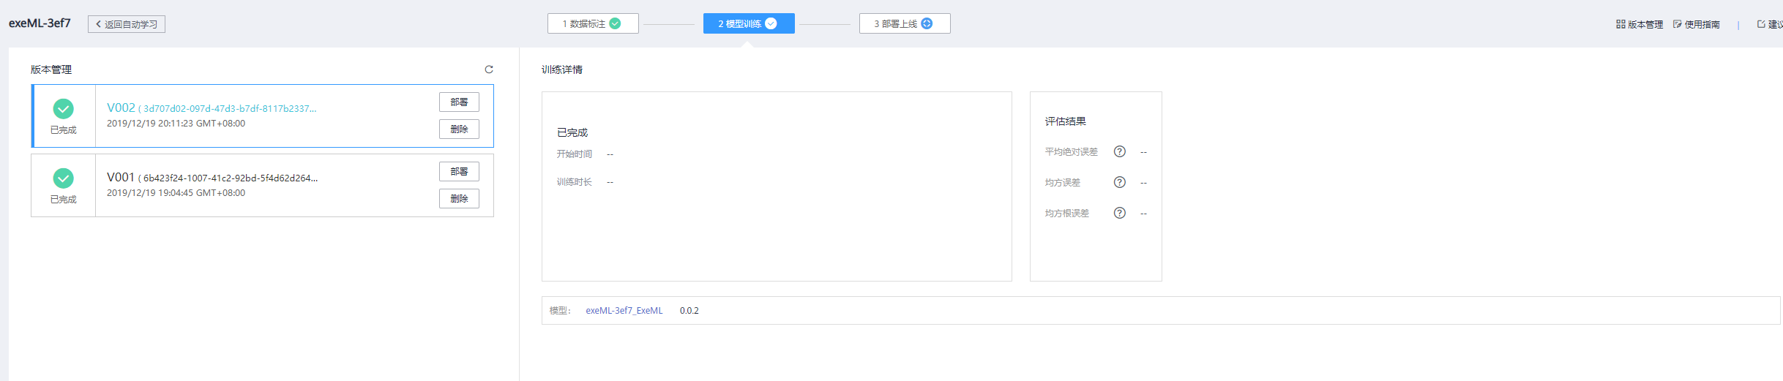Click the 均方根误差 metric label
Screen dimensions: 1783x381
[x=1066, y=214]
